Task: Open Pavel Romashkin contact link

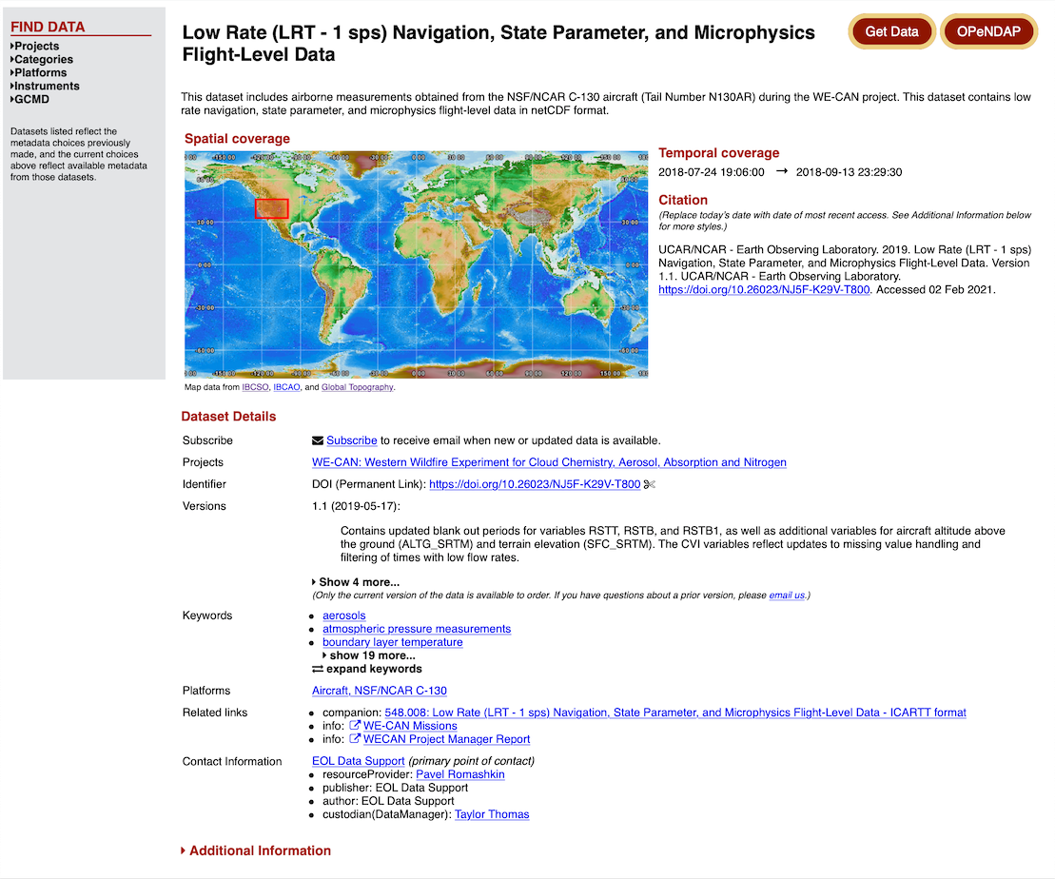Action: (x=459, y=774)
